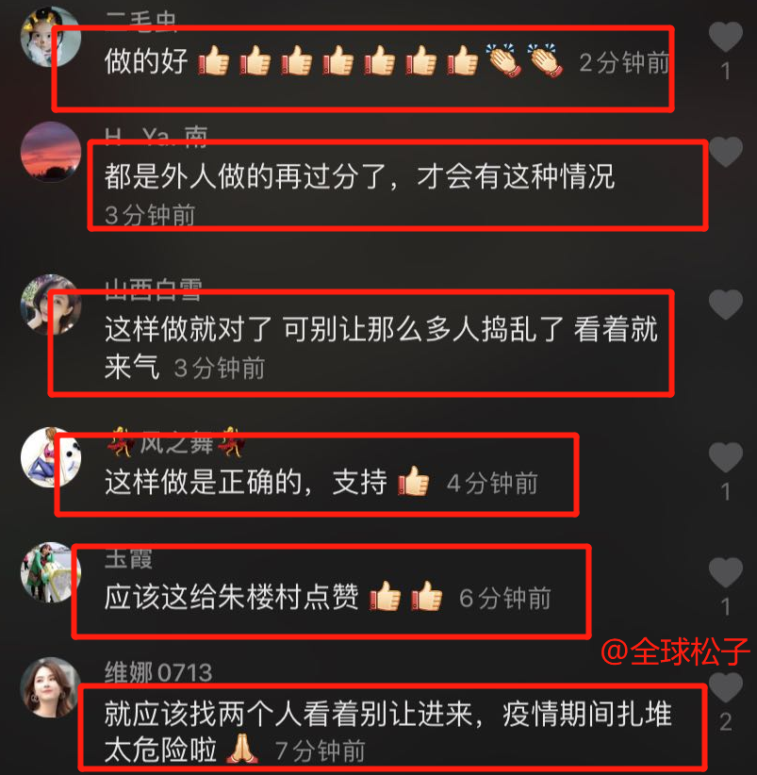This screenshot has width=757, height=775.
Task: Open avatar of commenter 凤之舞
Action: 50,457
